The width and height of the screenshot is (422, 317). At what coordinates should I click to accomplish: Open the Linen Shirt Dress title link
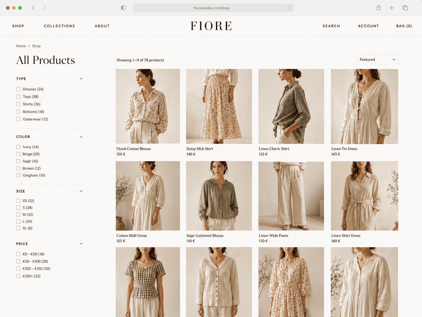(346, 236)
